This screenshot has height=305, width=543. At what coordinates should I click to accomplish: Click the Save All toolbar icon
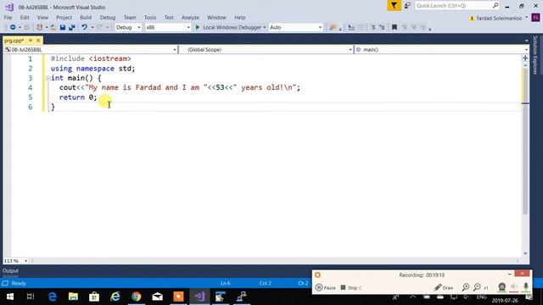(x=72, y=27)
